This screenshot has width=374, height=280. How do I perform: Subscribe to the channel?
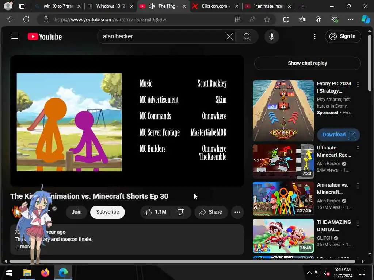(x=107, y=212)
